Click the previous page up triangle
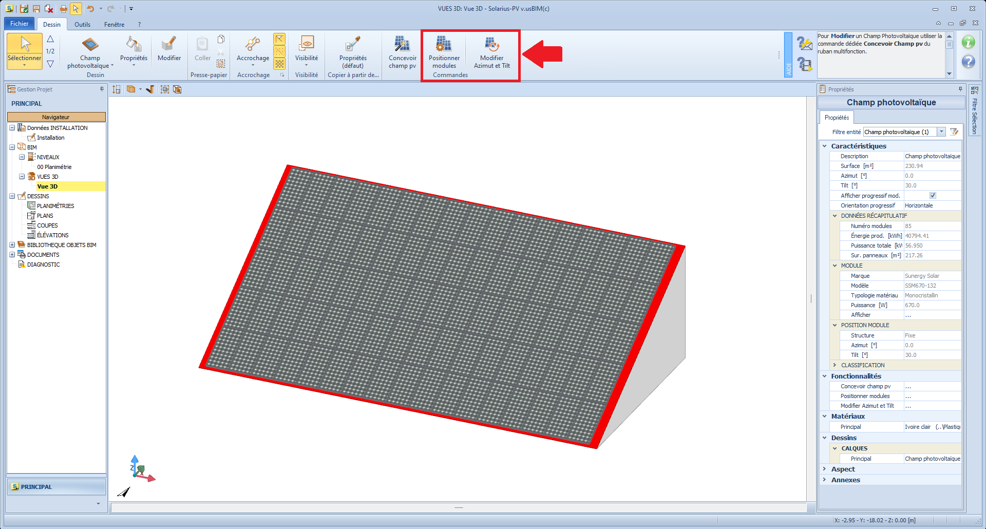The width and height of the screenshot is (986, 529). (x=50, y=39)
